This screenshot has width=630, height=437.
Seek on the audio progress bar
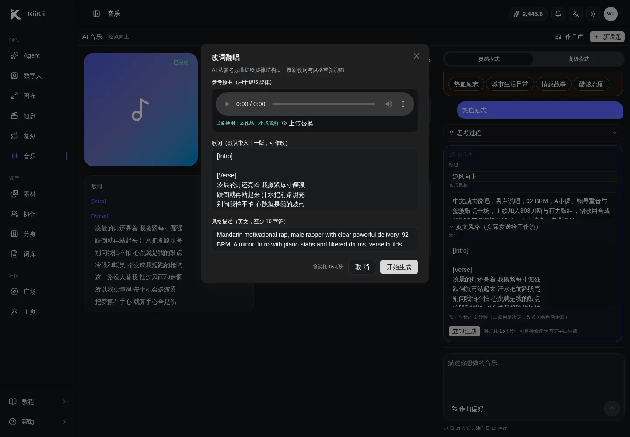(323, 104)
